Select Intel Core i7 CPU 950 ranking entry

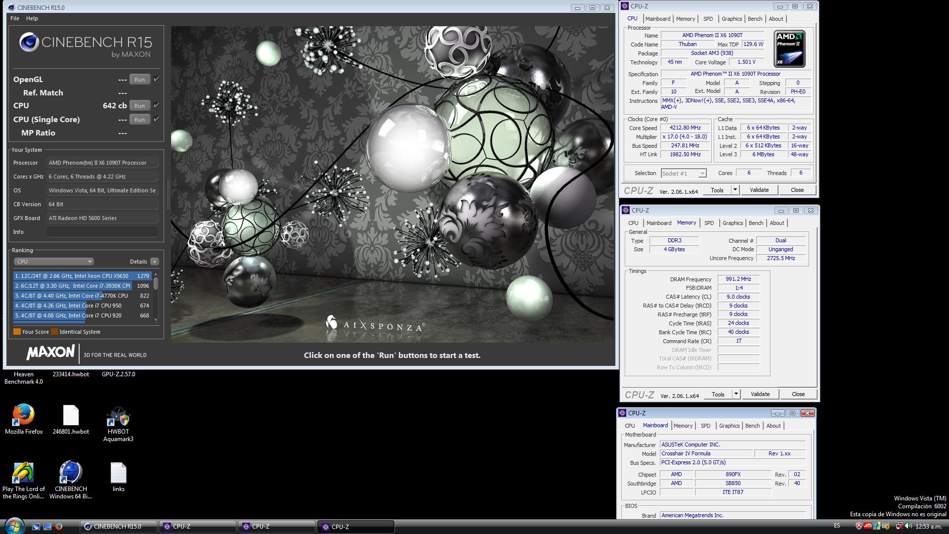point(82,306)
